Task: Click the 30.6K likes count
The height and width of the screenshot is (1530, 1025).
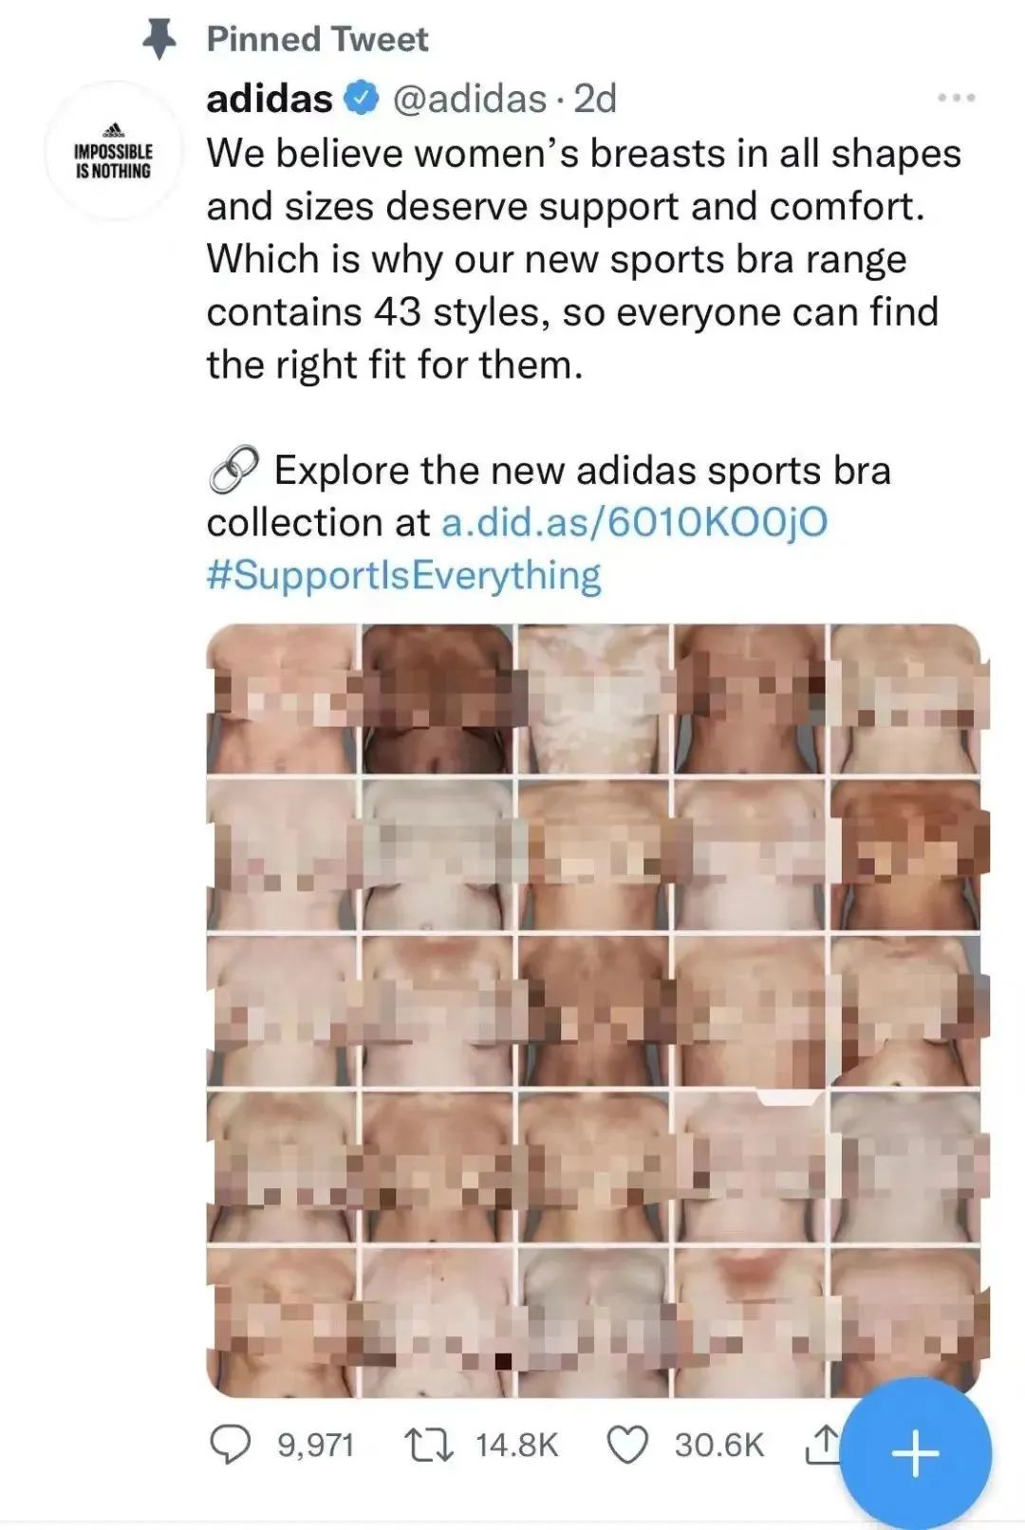Action: [x=718, y=1446]
